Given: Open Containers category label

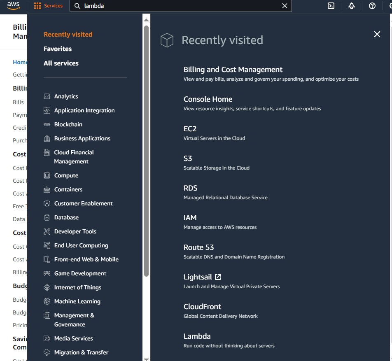Looking at the screenshot, I should click(x=68, y=189).
